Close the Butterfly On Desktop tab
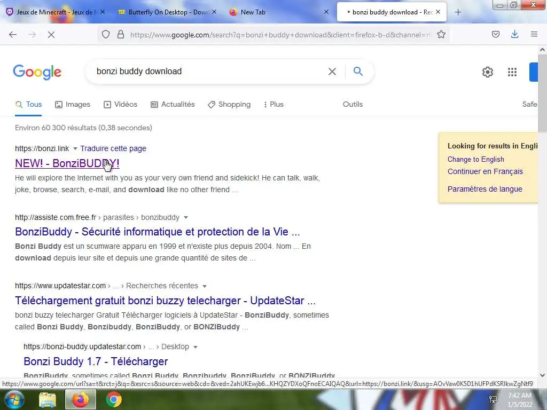Viewport: 547px width, 410px height. (x=214, y=12)
